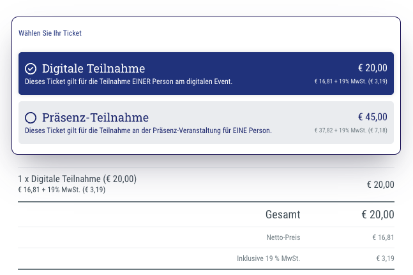The height and width of the screenshot is (275, 413).
Task: Click the VAT amount € 3,19 in totals
Action: pos(385,258)
